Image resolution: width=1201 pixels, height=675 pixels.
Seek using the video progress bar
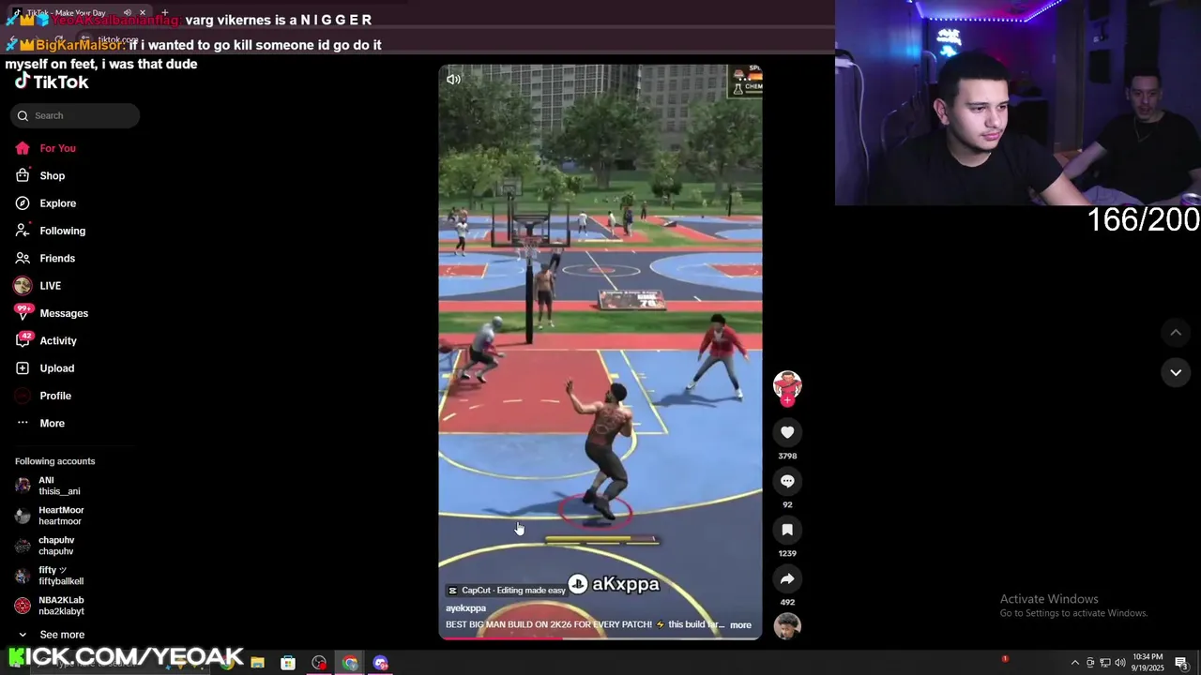[x=600, y=638]
